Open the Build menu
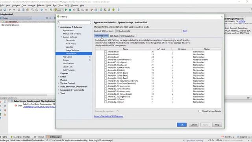Screen dimensions: 252x142 click(x=48, y=6)
